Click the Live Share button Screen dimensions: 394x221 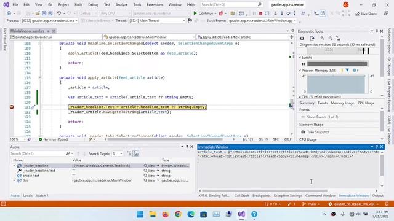(x=366, y=14)
